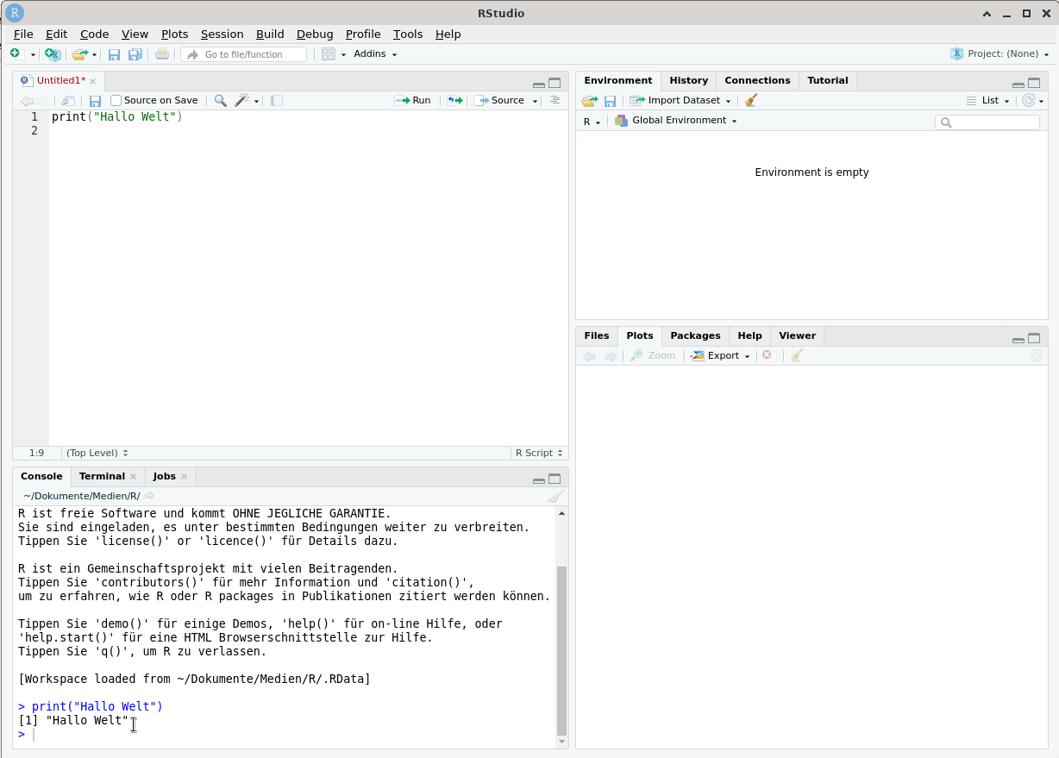Viewport: 1059px width, 758px height.
Task: Open an existing file via the main toolbar folder icon
Action: pos(79,54)
